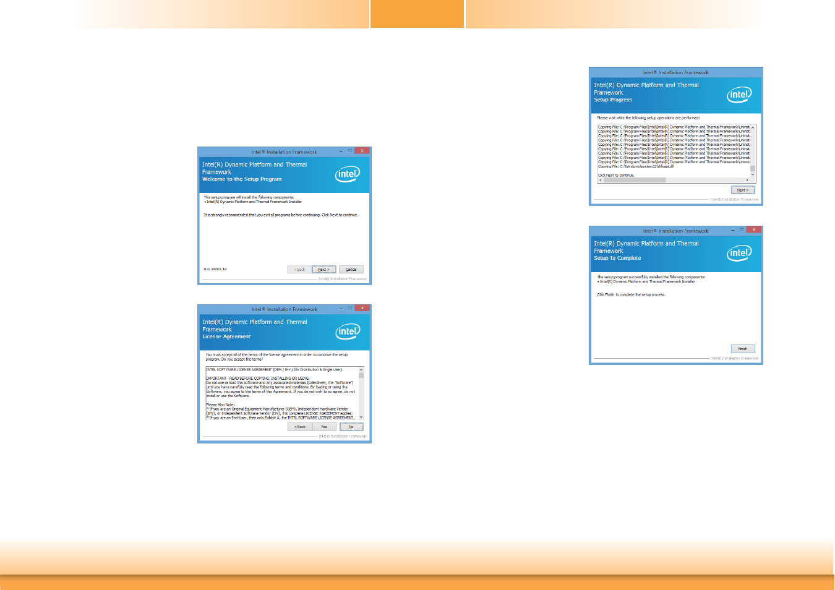
Task: Click the 'Copying File: C:\Windows\system32' log line
Action: coord(636,166)
